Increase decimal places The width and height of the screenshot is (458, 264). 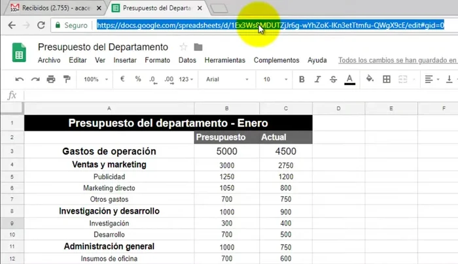click(x=169, y=80)
